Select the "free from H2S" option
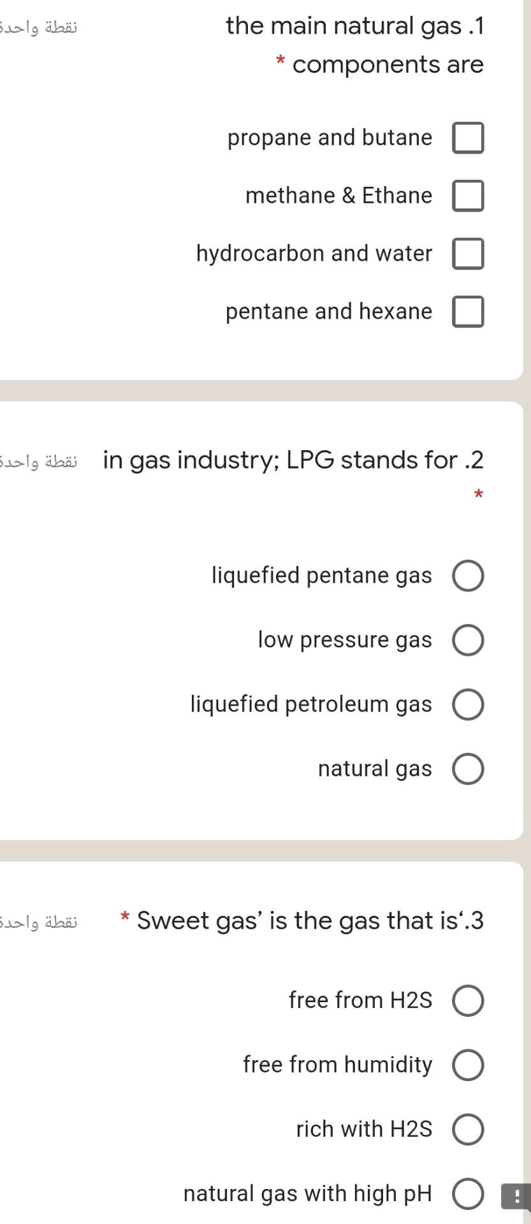The height and width of the screenshot is (1224, 531). [469, 1000]
